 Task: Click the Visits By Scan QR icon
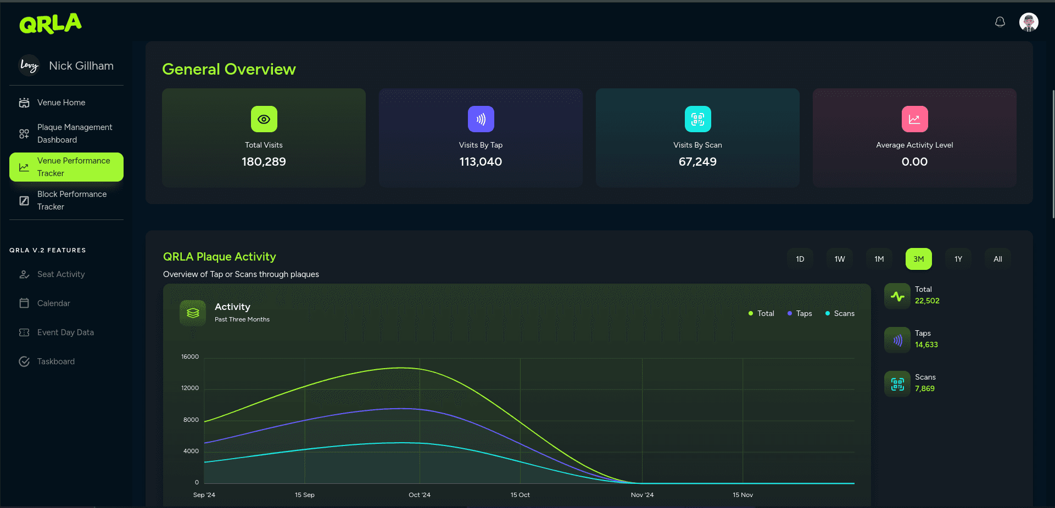(x=697, y=119)
